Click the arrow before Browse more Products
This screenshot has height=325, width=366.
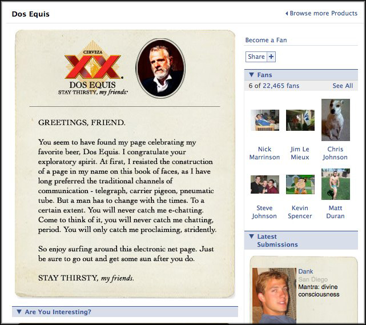coord(287,13)
